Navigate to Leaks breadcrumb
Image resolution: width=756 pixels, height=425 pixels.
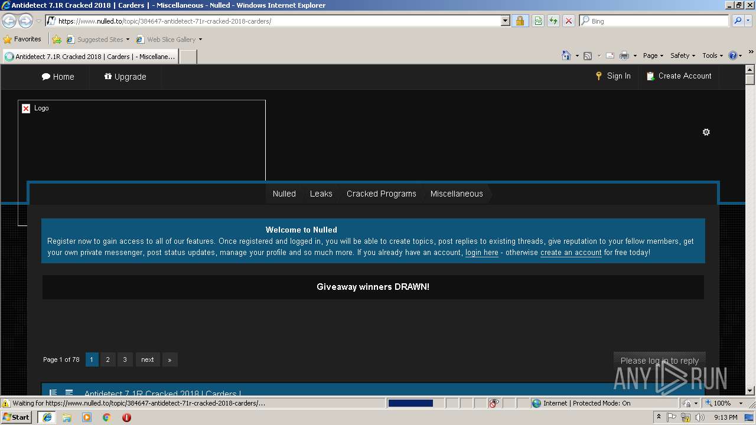(321, 194)
